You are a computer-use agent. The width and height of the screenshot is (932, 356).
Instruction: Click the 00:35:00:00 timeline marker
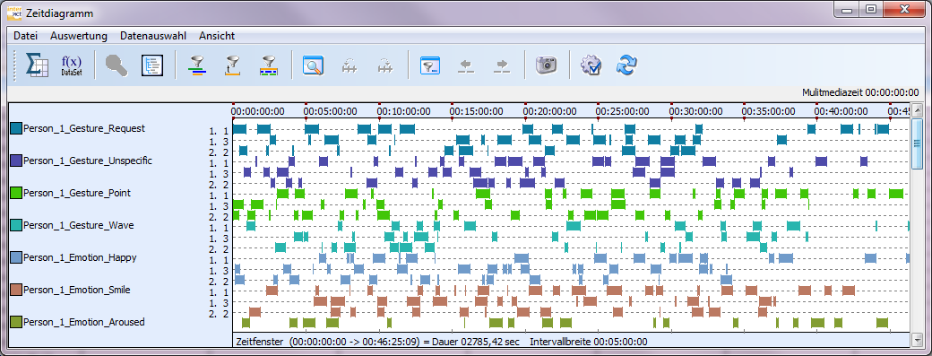[769, 111]
